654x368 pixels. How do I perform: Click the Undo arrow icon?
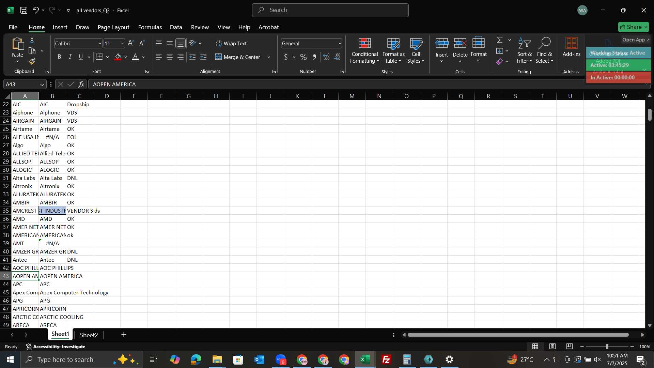point(35,10)
